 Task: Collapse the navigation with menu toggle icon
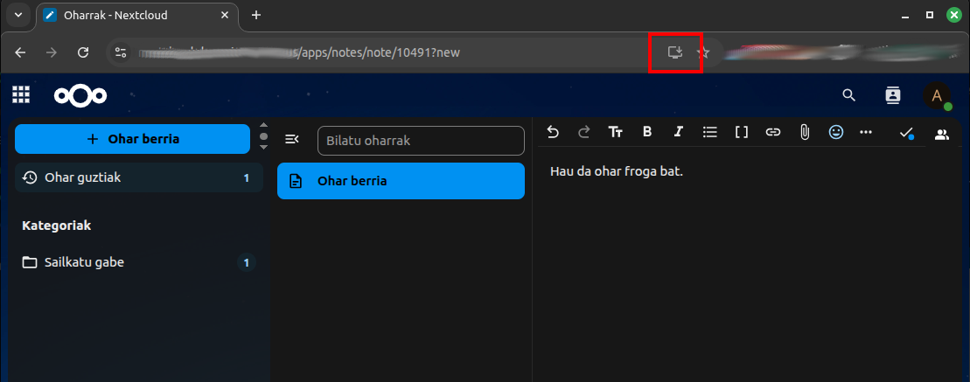coord(292,140)
